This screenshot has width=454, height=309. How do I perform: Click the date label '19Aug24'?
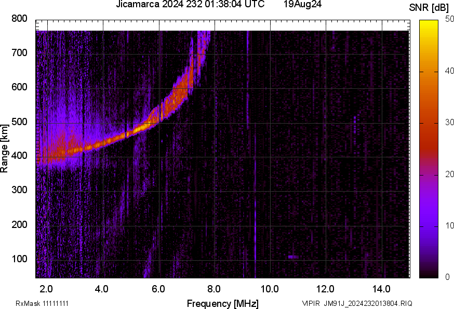[x=302, y=4]
